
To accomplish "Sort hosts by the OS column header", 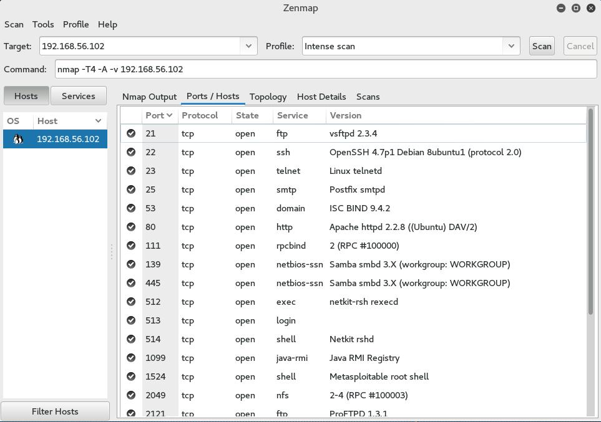I will tap(17, 121).
